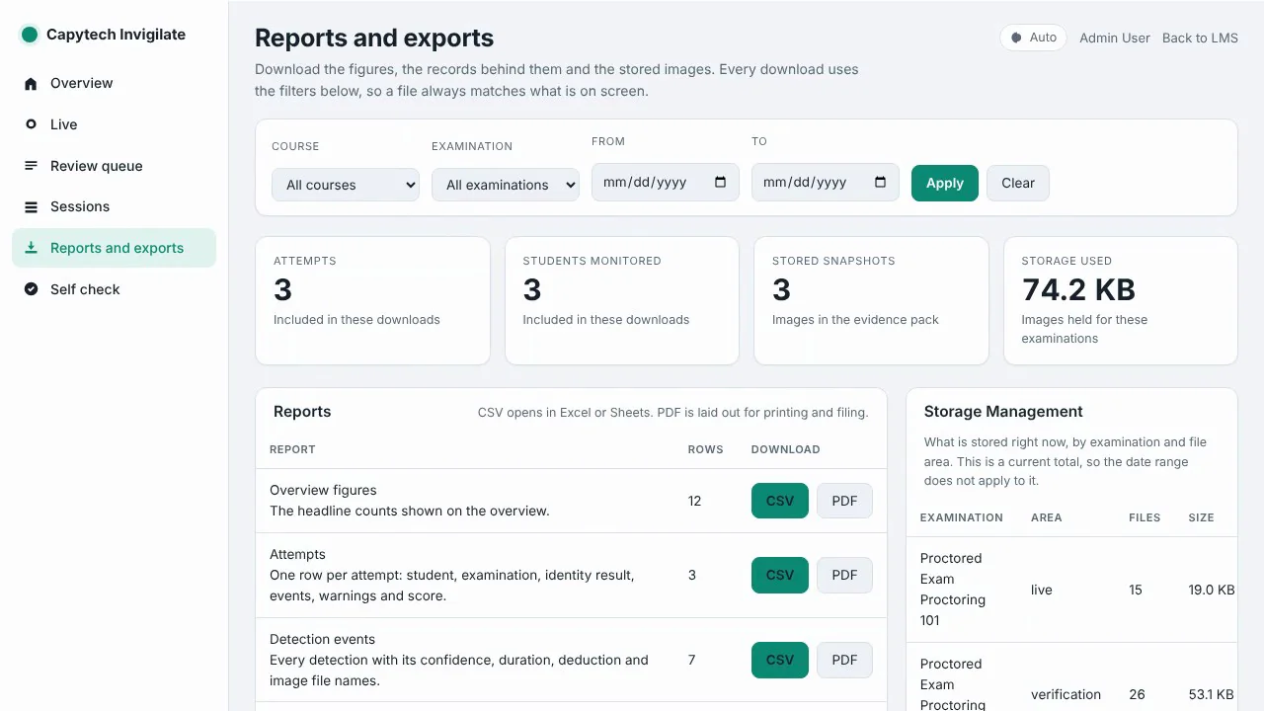Focus the From date input
The image size is (1264, 711).
[666, 183]
